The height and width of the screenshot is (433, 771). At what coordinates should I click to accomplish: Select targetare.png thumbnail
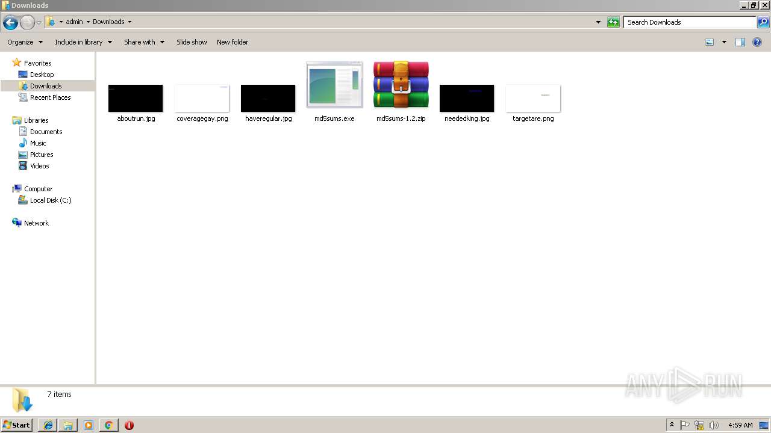click(533, 98)
